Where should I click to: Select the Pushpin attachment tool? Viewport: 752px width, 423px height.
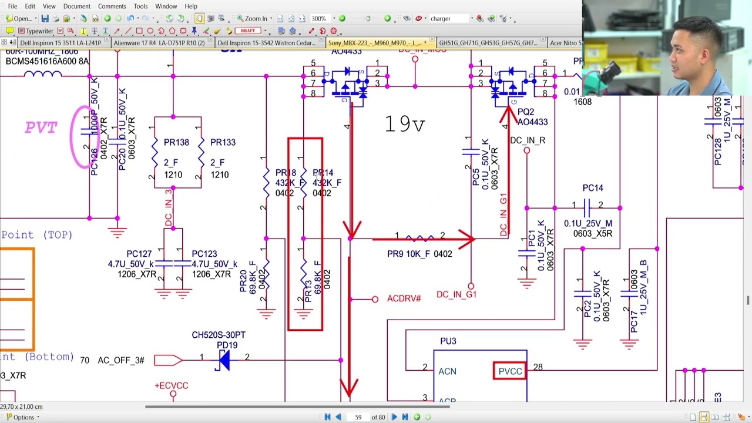194,31
